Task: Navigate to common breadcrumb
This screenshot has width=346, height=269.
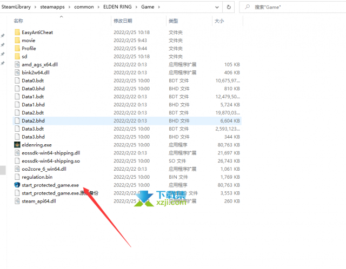Action: [x=84, y=7]
